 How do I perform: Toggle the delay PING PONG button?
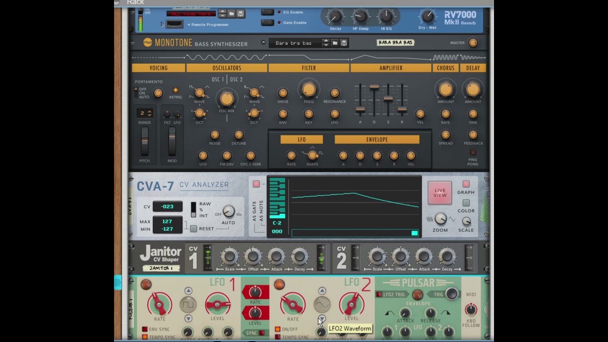point(473,152)
